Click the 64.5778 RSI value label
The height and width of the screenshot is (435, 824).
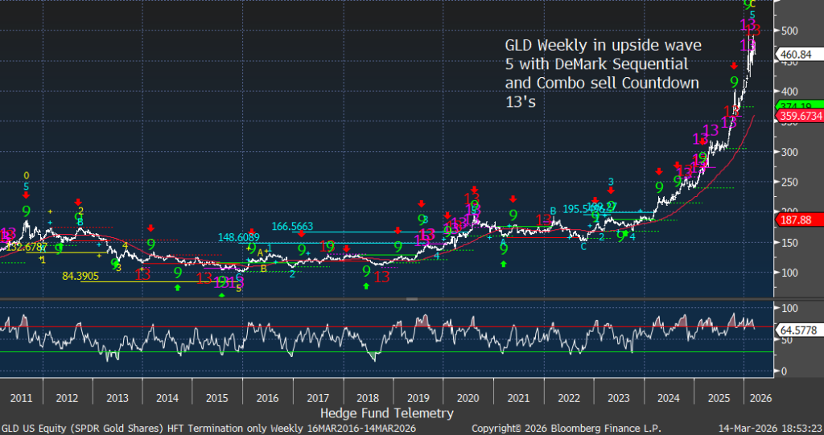[795, 330]
